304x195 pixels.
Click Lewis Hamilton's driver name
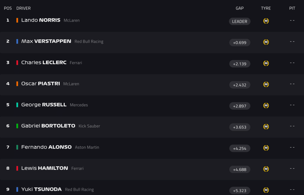45,168
